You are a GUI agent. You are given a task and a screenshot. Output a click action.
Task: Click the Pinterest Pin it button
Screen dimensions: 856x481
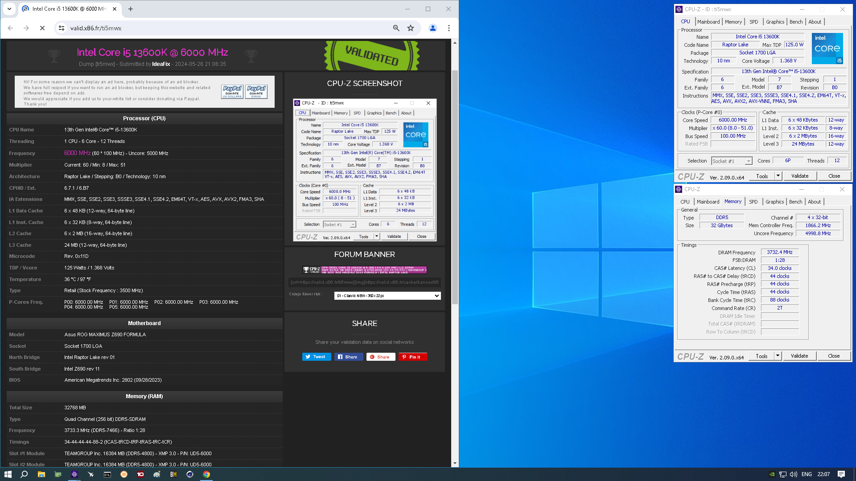413,357
